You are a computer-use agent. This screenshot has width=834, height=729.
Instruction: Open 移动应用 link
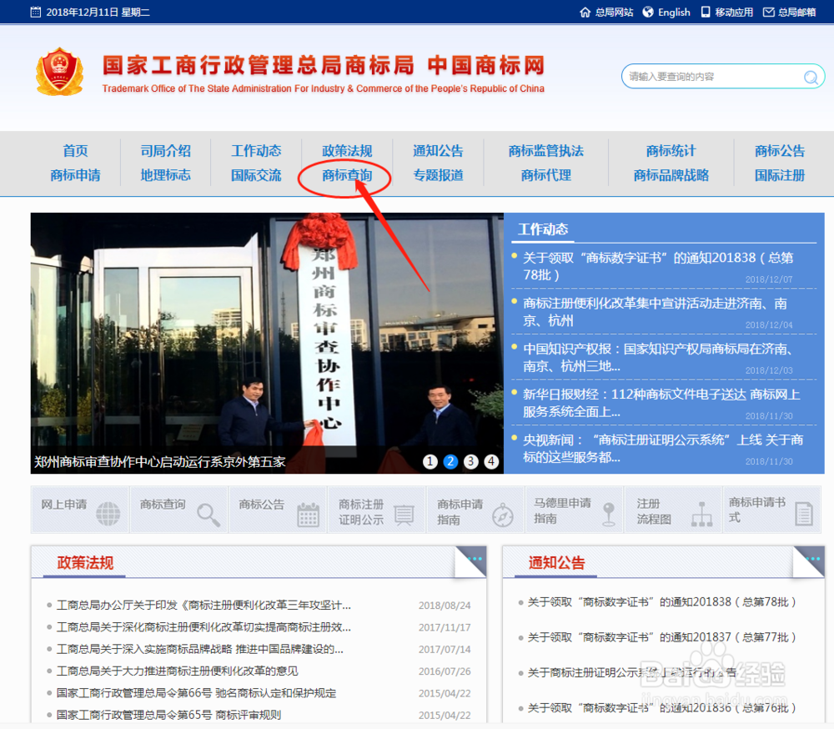click(x=734, y=13)
